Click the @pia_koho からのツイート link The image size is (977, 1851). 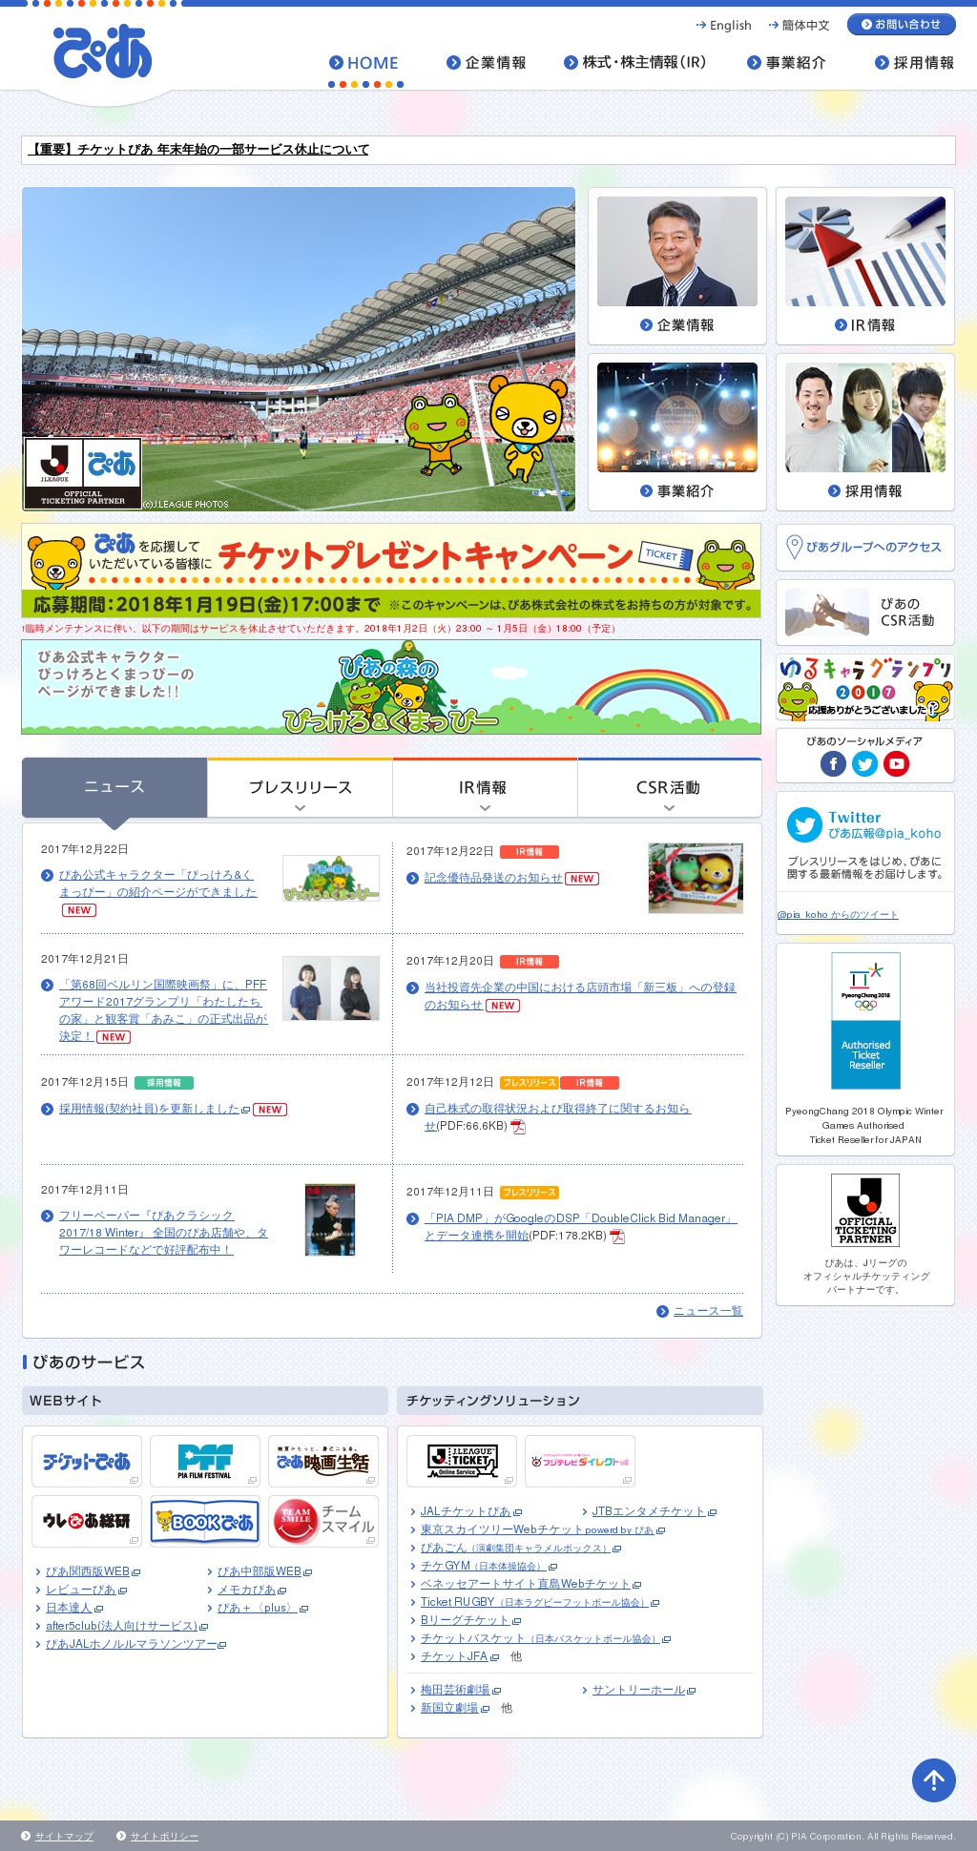[x=838, y=914]
